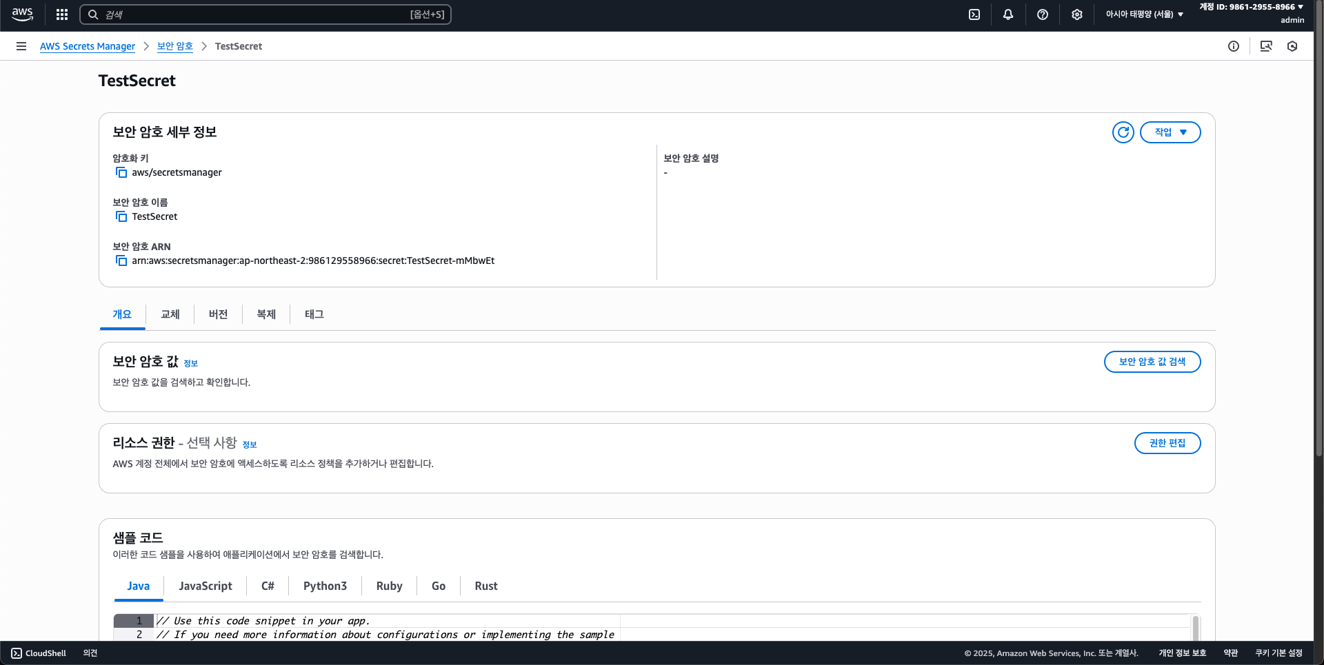Open the info panel icon in breadcrumb bar
The height and width of the screenshot is (665, 1324).
click(x=1234, y=46)
